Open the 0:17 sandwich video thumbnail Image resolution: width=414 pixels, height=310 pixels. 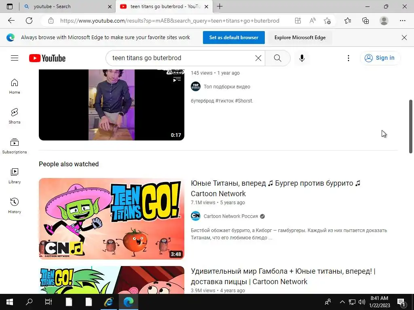(112, 105)
